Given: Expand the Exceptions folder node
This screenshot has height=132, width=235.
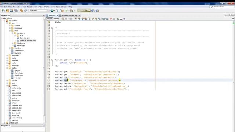Looking at the screenshot, I should pyautogui.click(x=10, y=28).
